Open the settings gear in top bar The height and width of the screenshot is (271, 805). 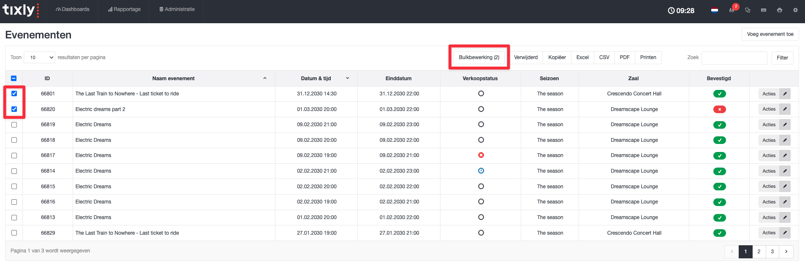click(795, 10)
